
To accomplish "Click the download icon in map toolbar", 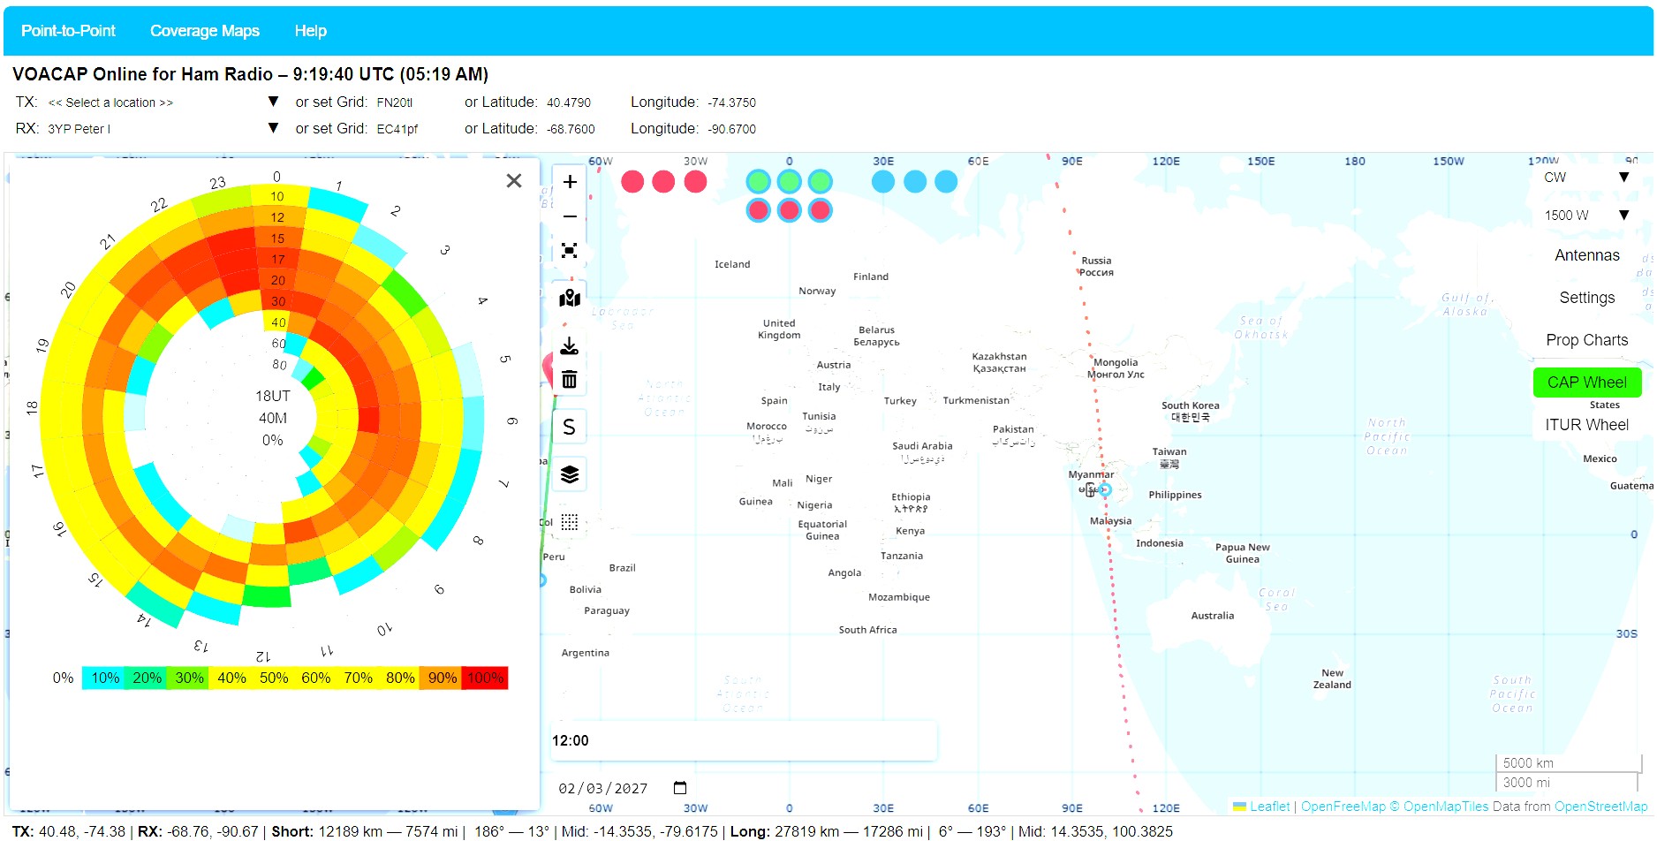I will [570, 345].
